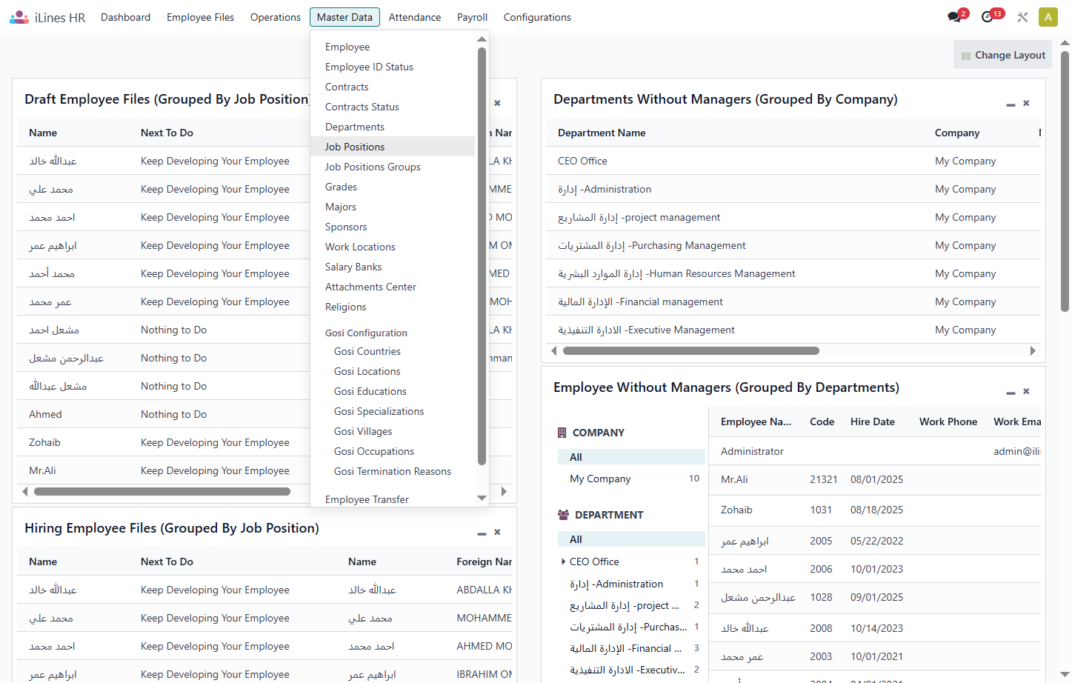Click the right scroll arrow under Draft Employee Files
The width and height of the screenshot is (1072, 683).
504,491
